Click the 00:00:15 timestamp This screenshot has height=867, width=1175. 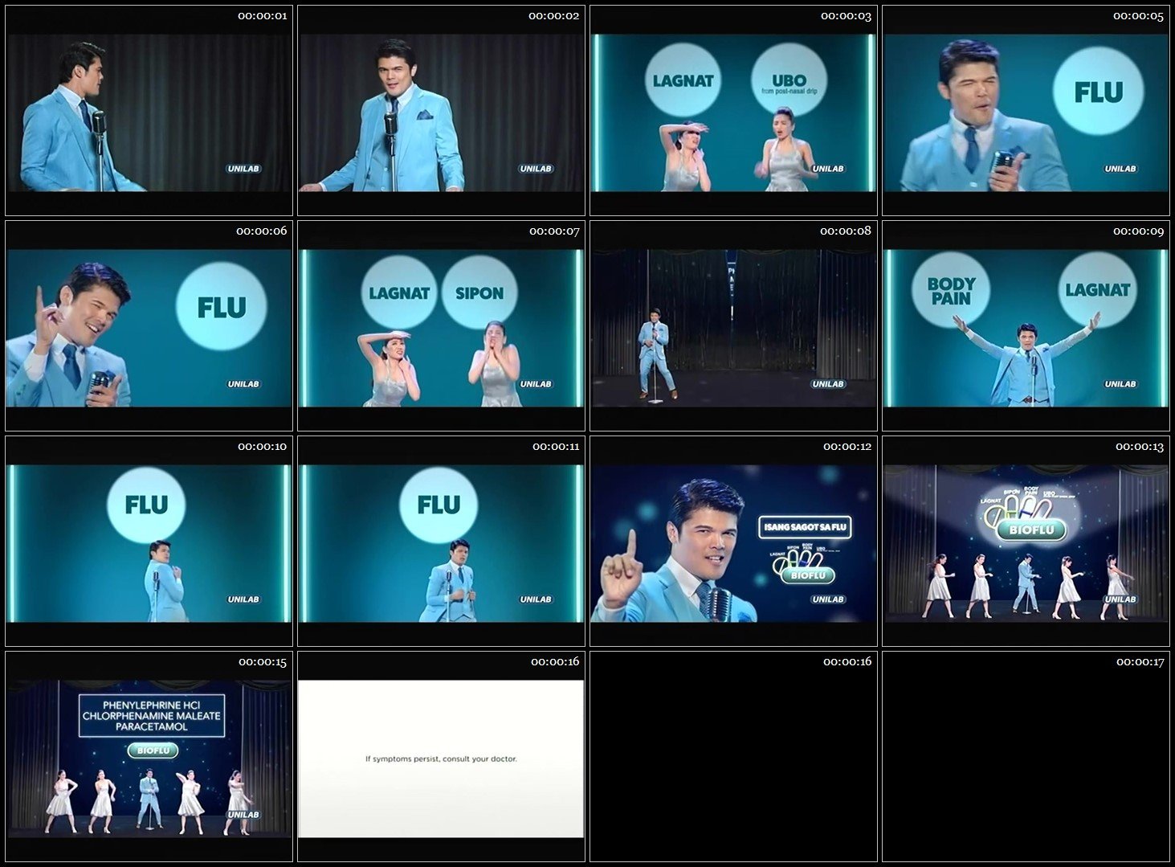tap(262, 662)
